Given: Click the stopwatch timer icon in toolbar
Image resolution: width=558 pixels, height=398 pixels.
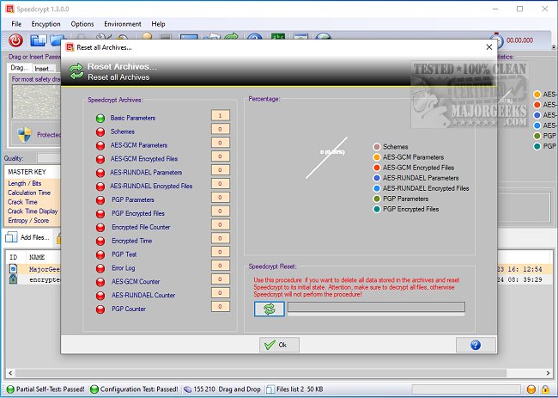Looking at the screenshot, I should tap(497, 40).
